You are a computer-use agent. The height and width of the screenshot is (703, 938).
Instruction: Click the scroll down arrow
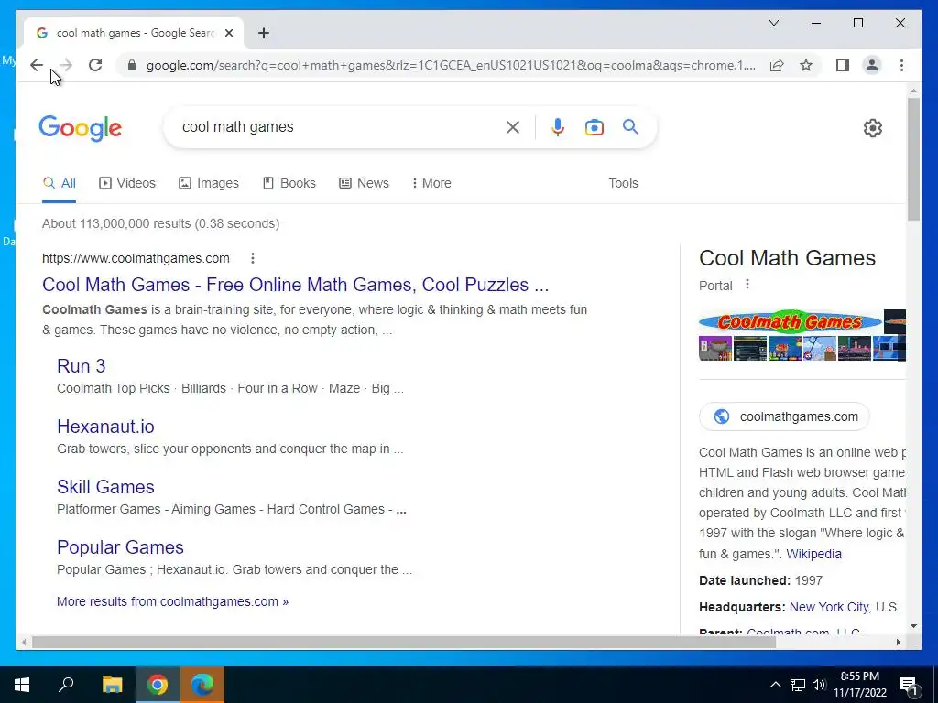click(x=913, y=626)
